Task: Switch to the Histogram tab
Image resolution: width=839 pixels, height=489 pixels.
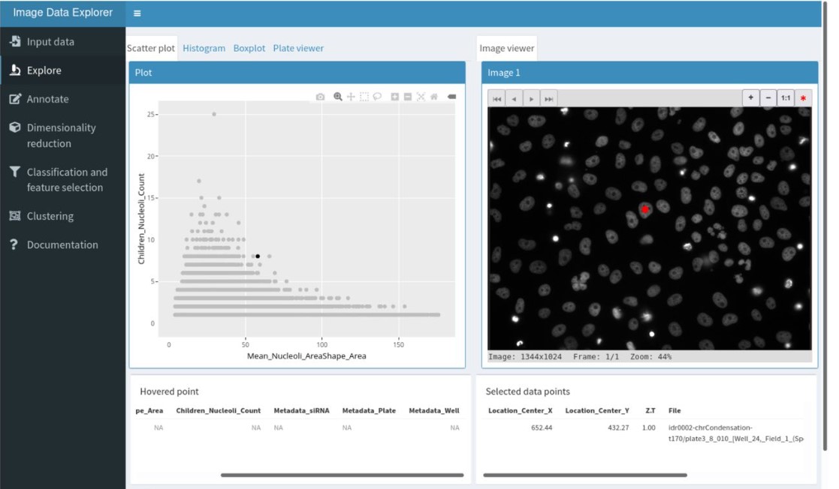Action: point(204,48)
